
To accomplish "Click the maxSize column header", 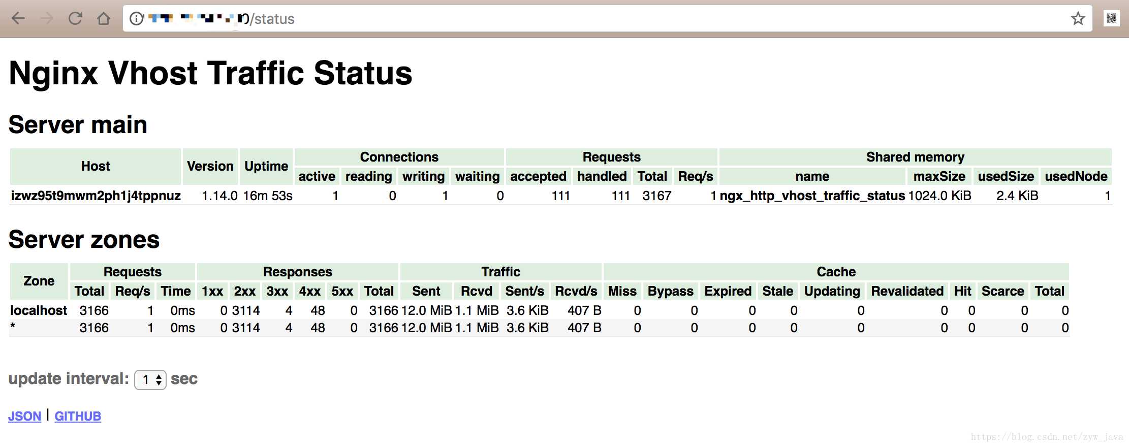I will 939,176.
